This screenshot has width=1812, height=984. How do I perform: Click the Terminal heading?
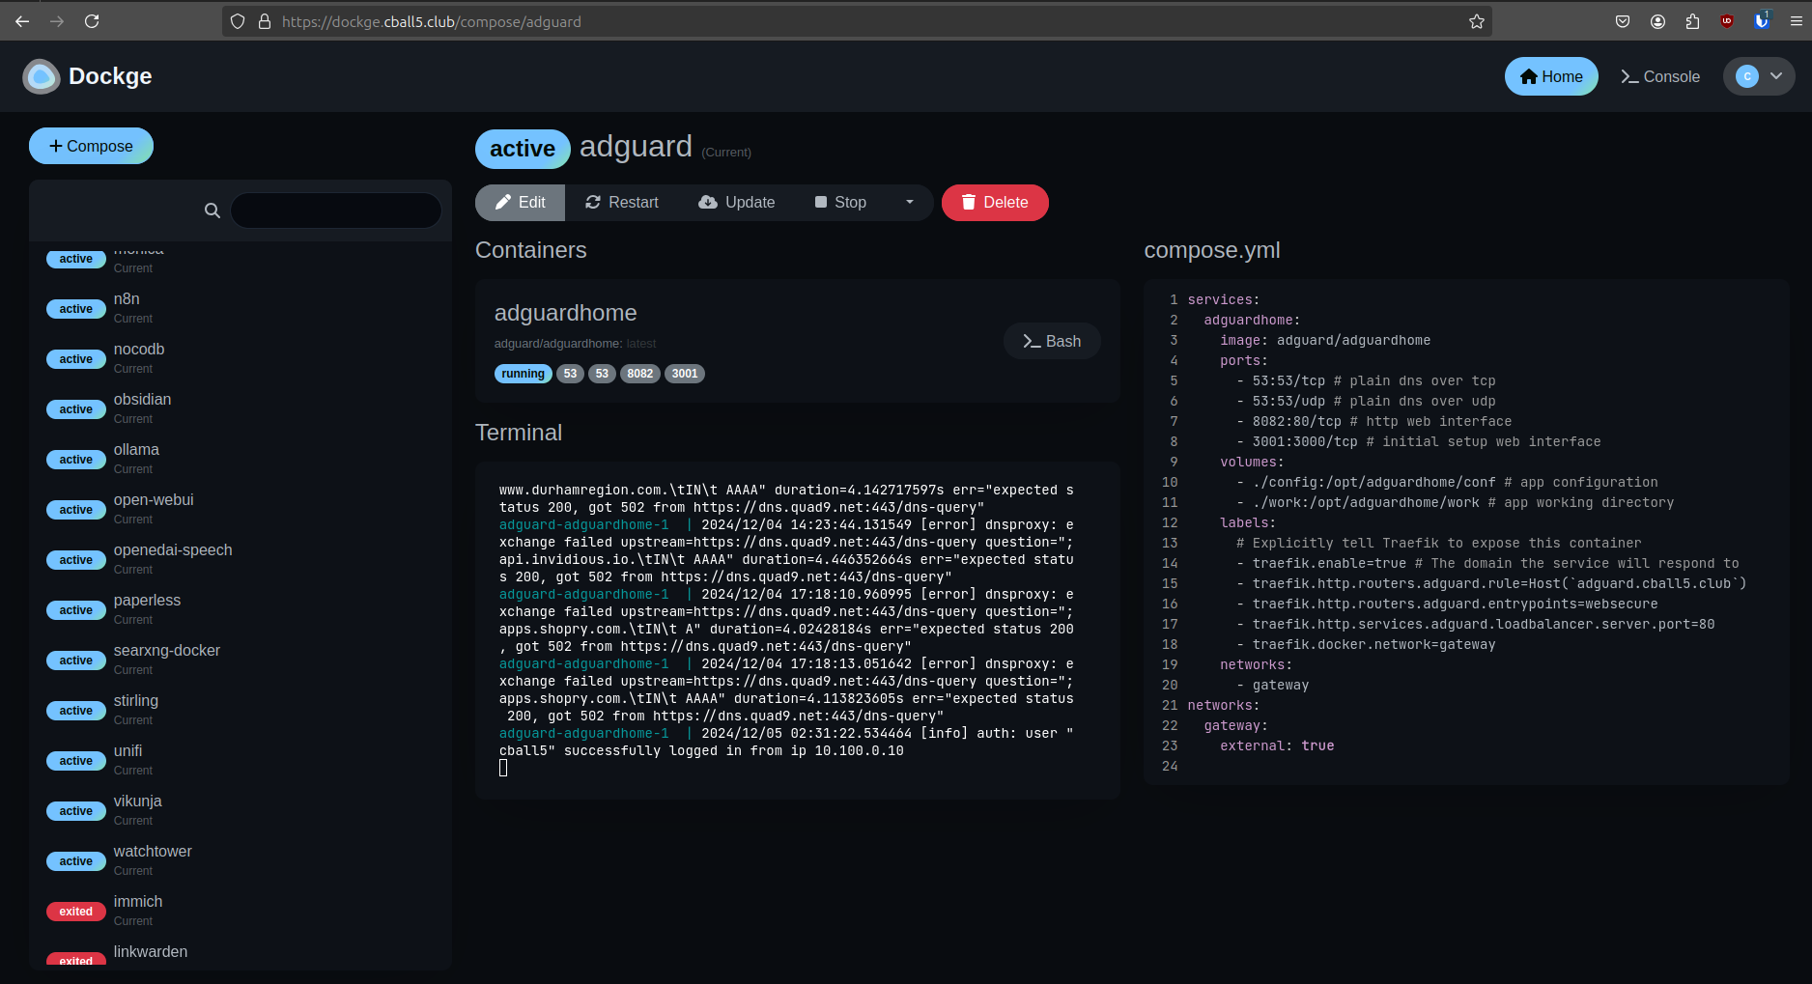coord(519,433)
